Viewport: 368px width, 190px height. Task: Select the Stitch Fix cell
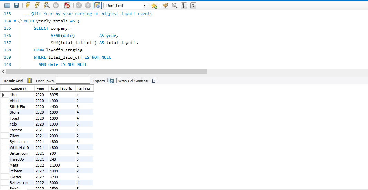click(21, 107)
